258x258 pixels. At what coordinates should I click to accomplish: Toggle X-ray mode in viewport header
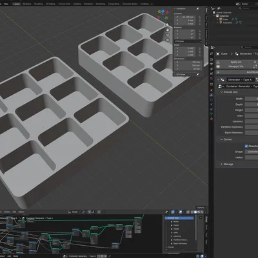[x=188, y=212]
